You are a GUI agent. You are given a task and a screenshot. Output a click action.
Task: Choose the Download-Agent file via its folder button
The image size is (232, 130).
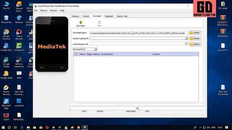195,33
